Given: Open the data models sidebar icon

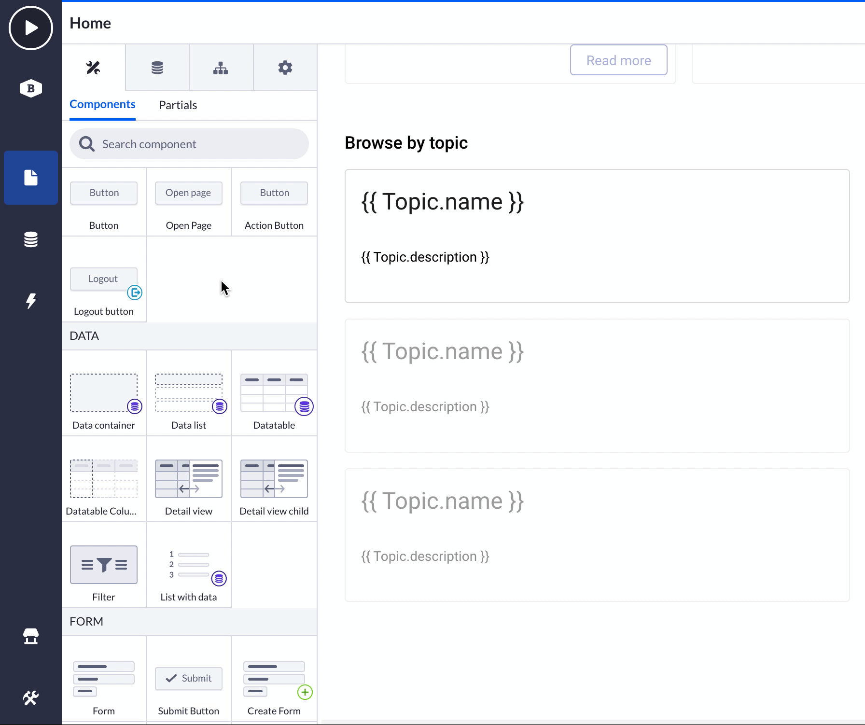Looking at the screenshot, I should pyautogui.click(x=31, y=239).
